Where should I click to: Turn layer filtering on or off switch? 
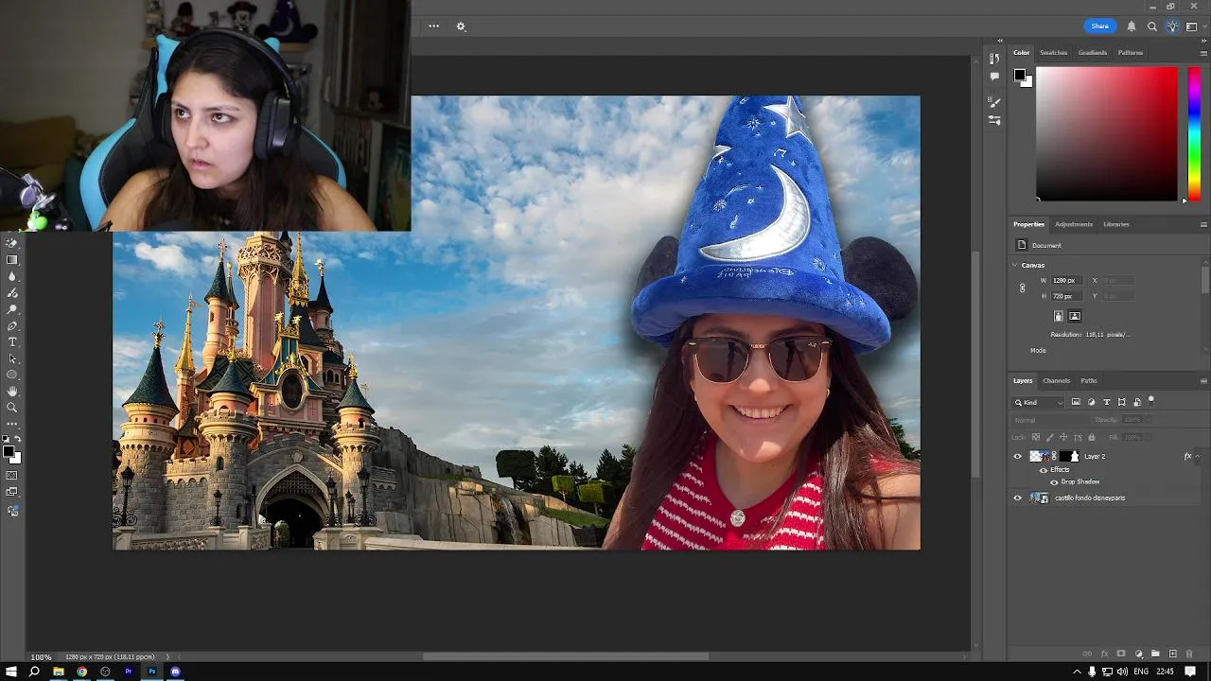[x=1151, y=401]
